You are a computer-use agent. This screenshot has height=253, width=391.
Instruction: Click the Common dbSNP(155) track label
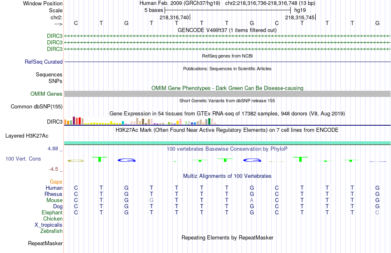[37, 106]
